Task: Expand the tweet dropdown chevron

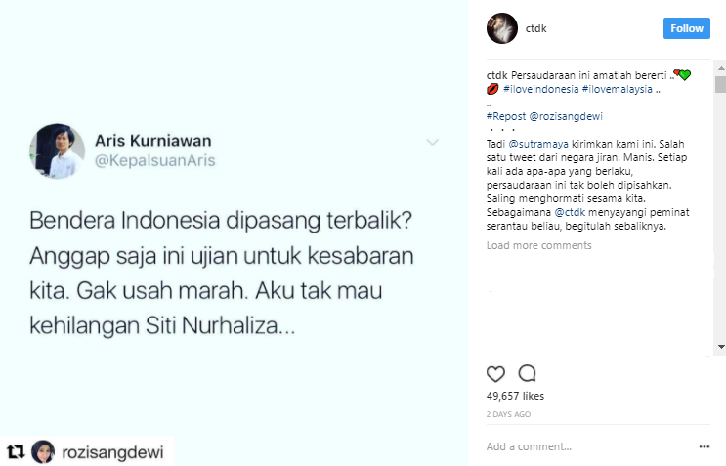Action: 433,142
